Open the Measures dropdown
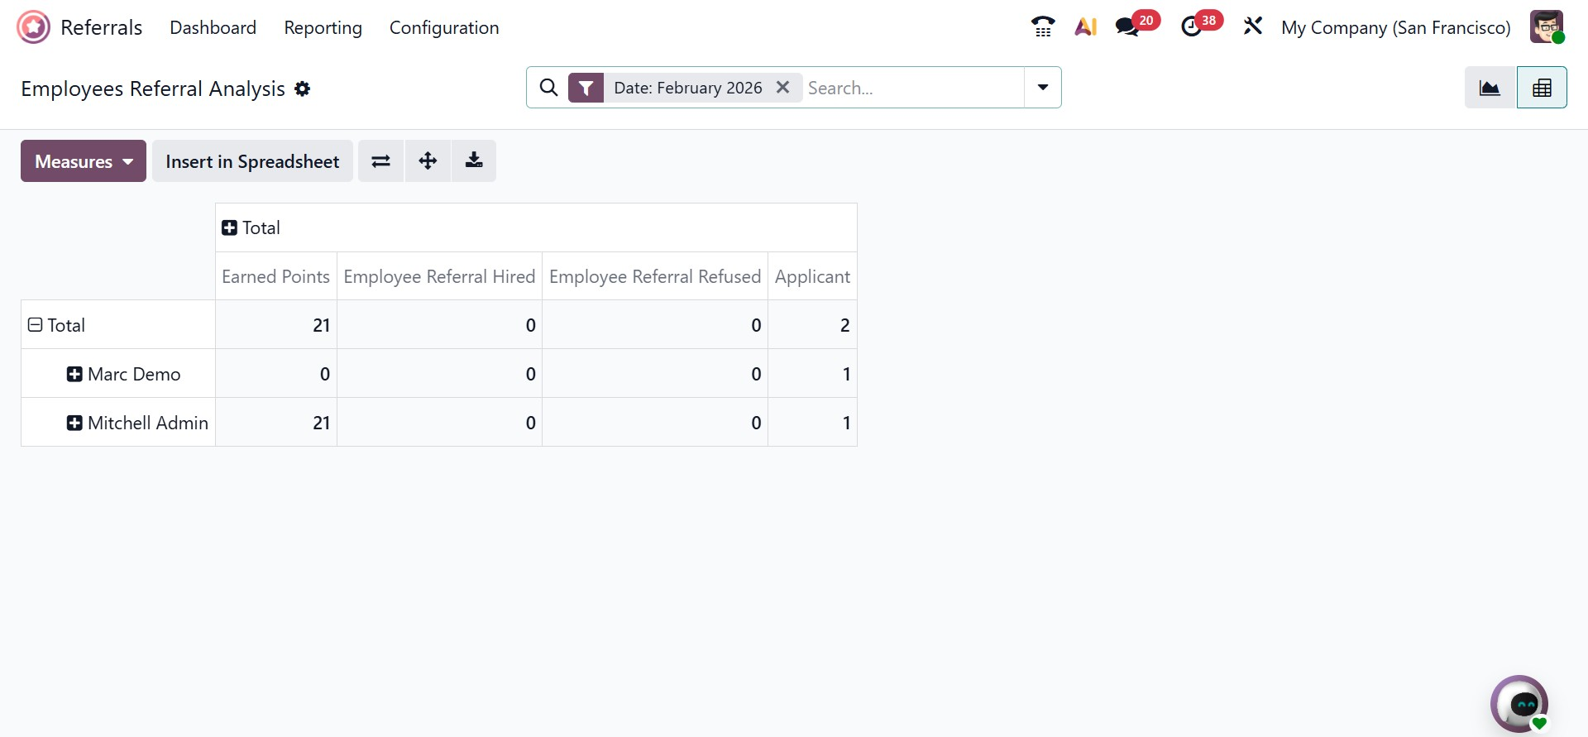The width and height of the screenshot is (1588, 737). 84,161
